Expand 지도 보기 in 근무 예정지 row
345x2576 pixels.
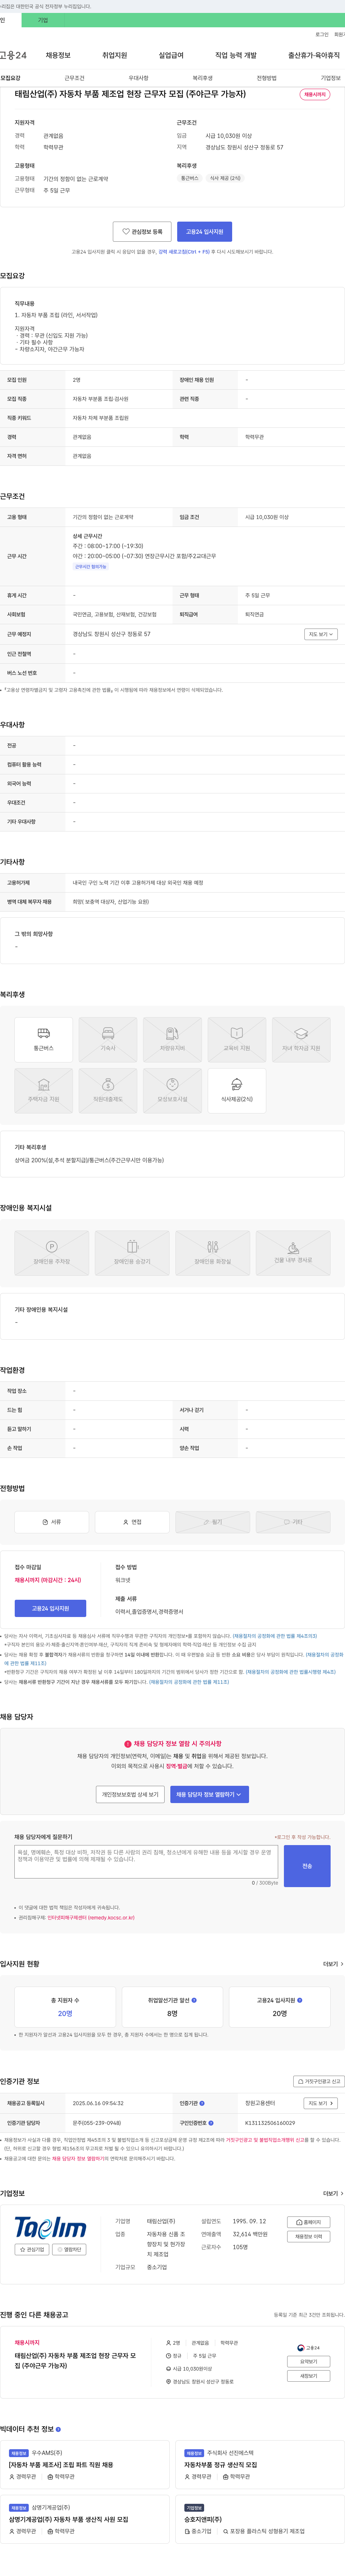pyautogui.click(x=321, y=634)
